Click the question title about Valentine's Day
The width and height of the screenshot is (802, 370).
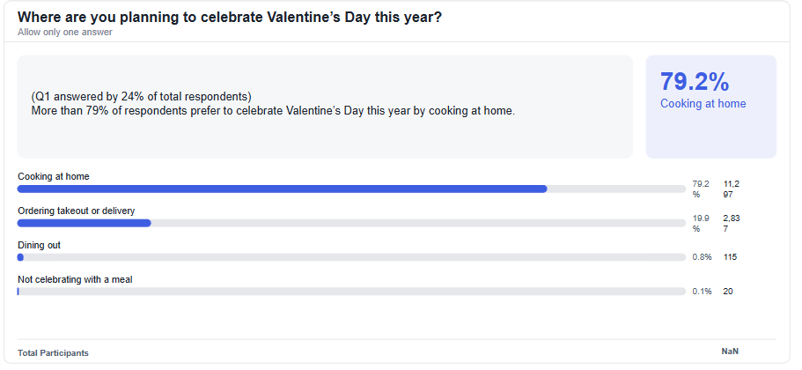(229, 18)
